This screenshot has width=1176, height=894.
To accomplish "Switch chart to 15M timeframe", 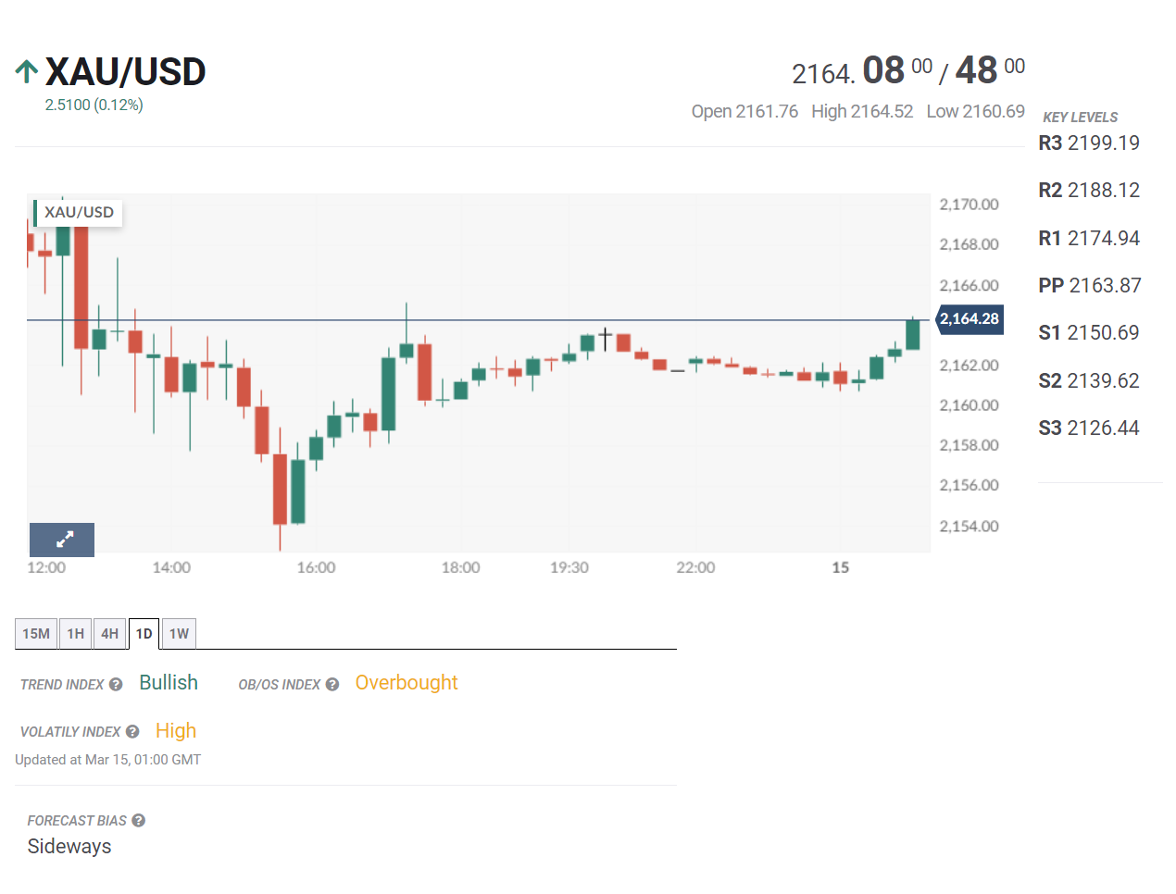I will (36, 634).
